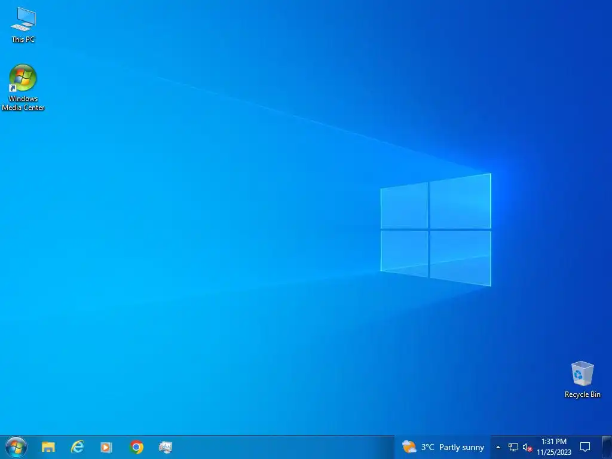Click Show desktop strip at taskbar end

click(x=607, y=447)
